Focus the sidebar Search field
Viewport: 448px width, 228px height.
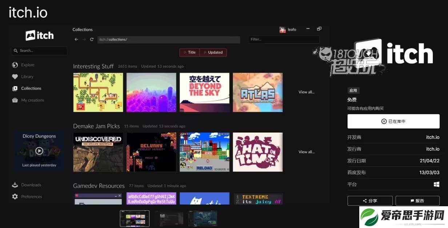point(39,51)
